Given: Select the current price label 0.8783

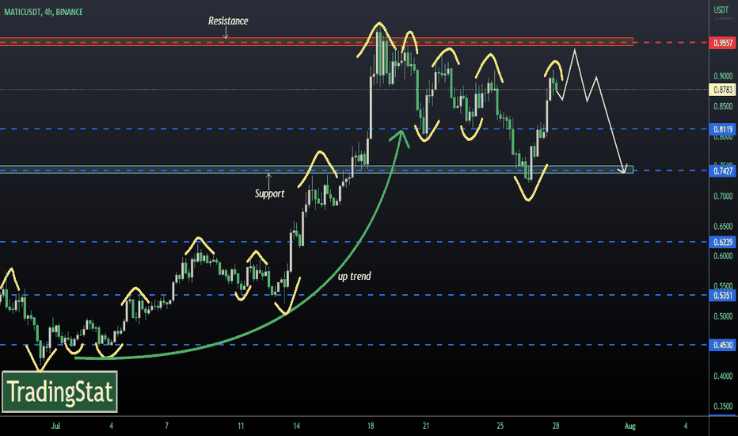Looking at the screenshot, I should pyautogui.click(x=722, y=90).
